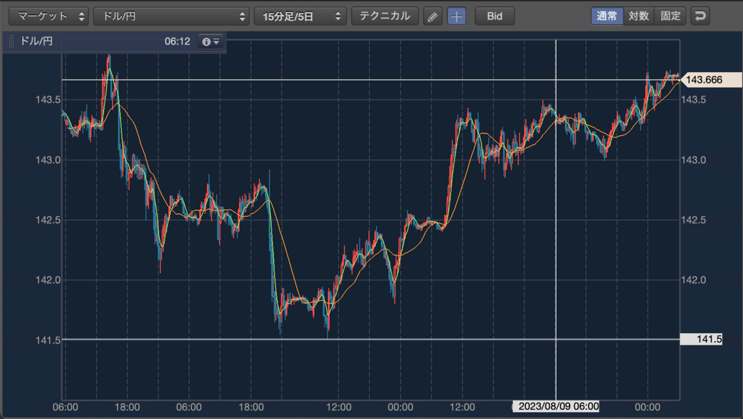Select 対数 logarithmic scale mode
Viewport: 743px width, 419px height.
click(x=638, y=16)
